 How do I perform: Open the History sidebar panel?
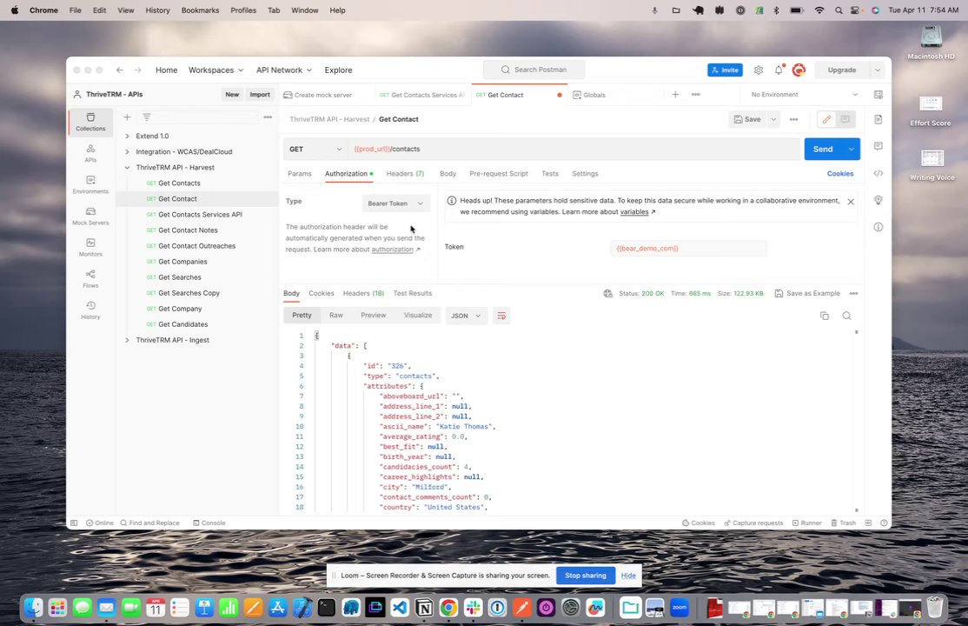point(90,310)
